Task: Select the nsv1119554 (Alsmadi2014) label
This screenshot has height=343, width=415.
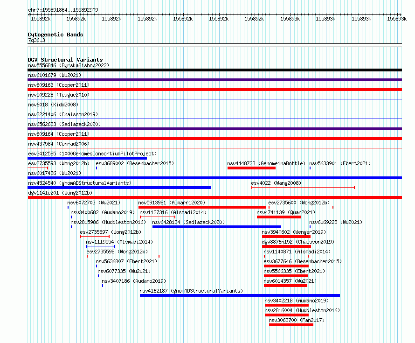Action: click(x=119, y=242)
